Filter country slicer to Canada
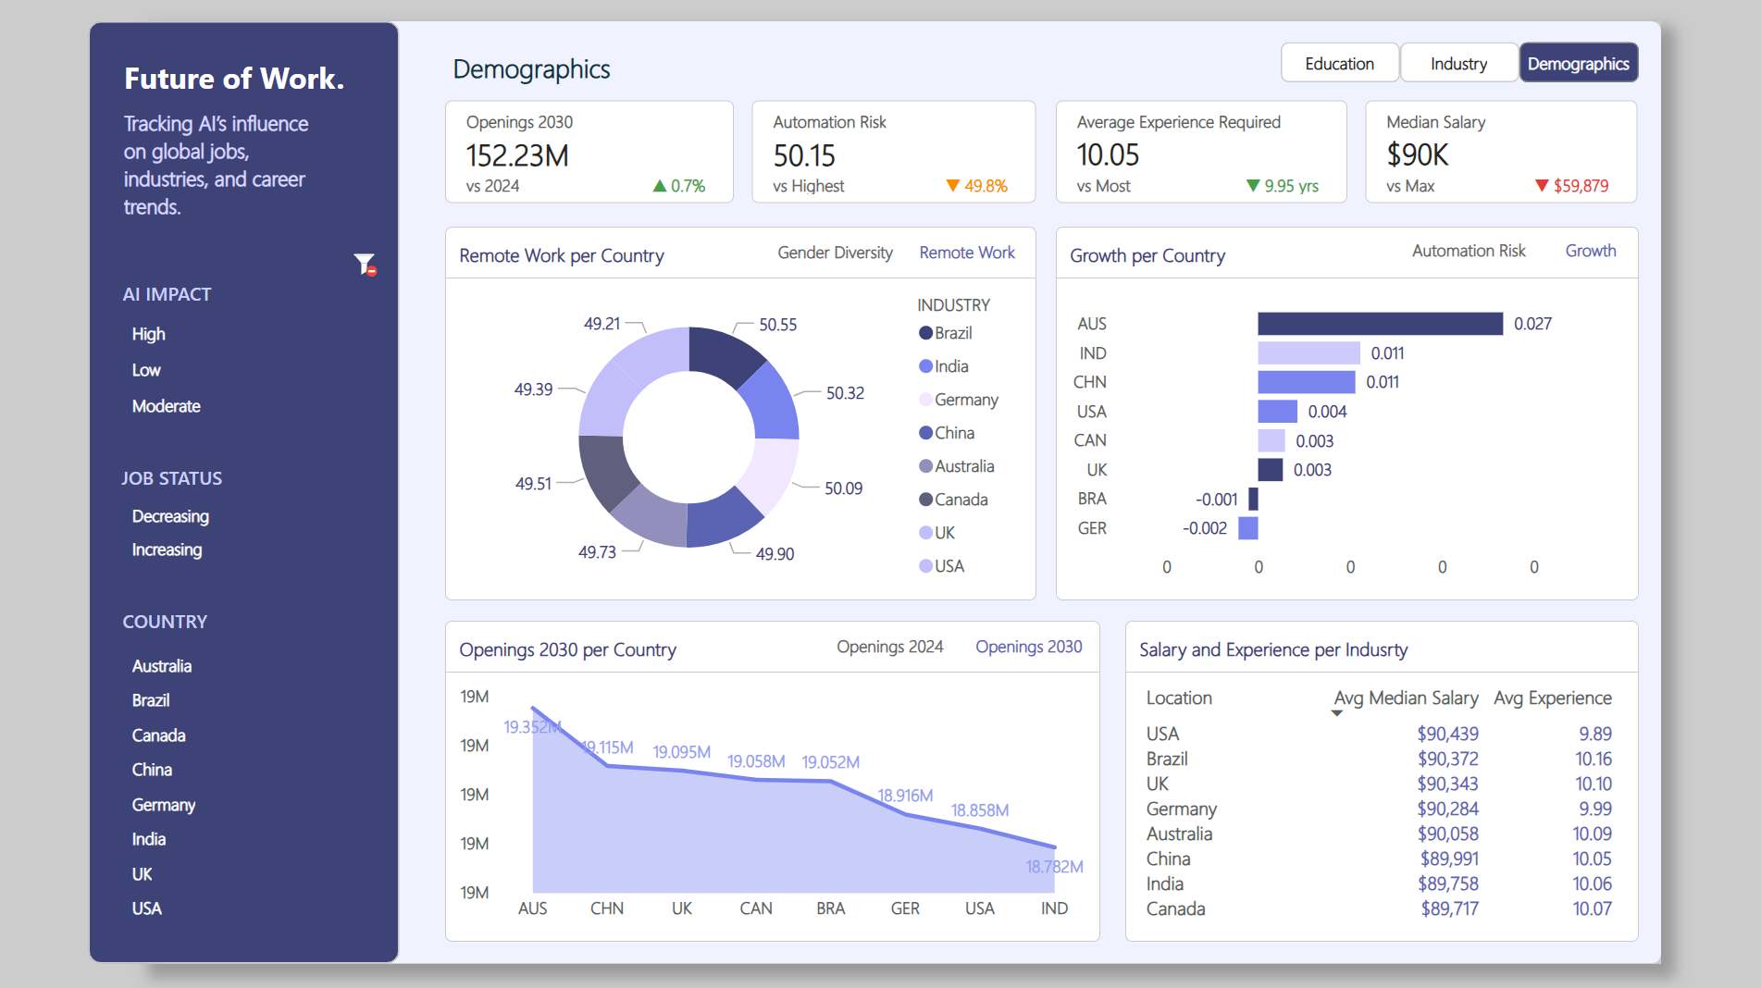The image size is (1761, 988). pos(158,735)
